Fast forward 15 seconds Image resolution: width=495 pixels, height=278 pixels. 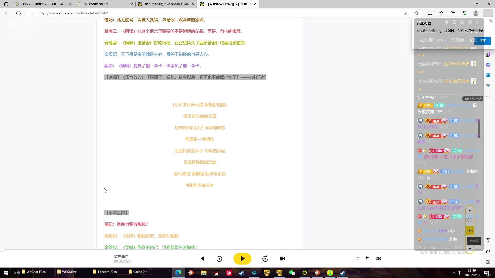point(265,259)
